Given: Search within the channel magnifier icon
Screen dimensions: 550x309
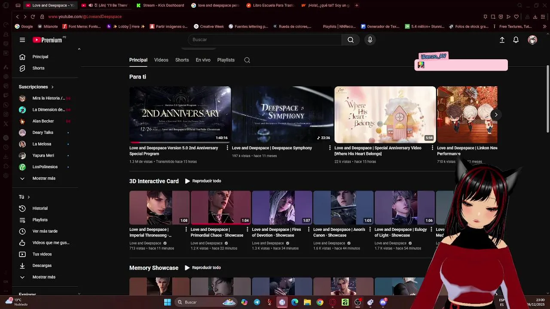Looking at the screenshot, I should coord(247,60).
